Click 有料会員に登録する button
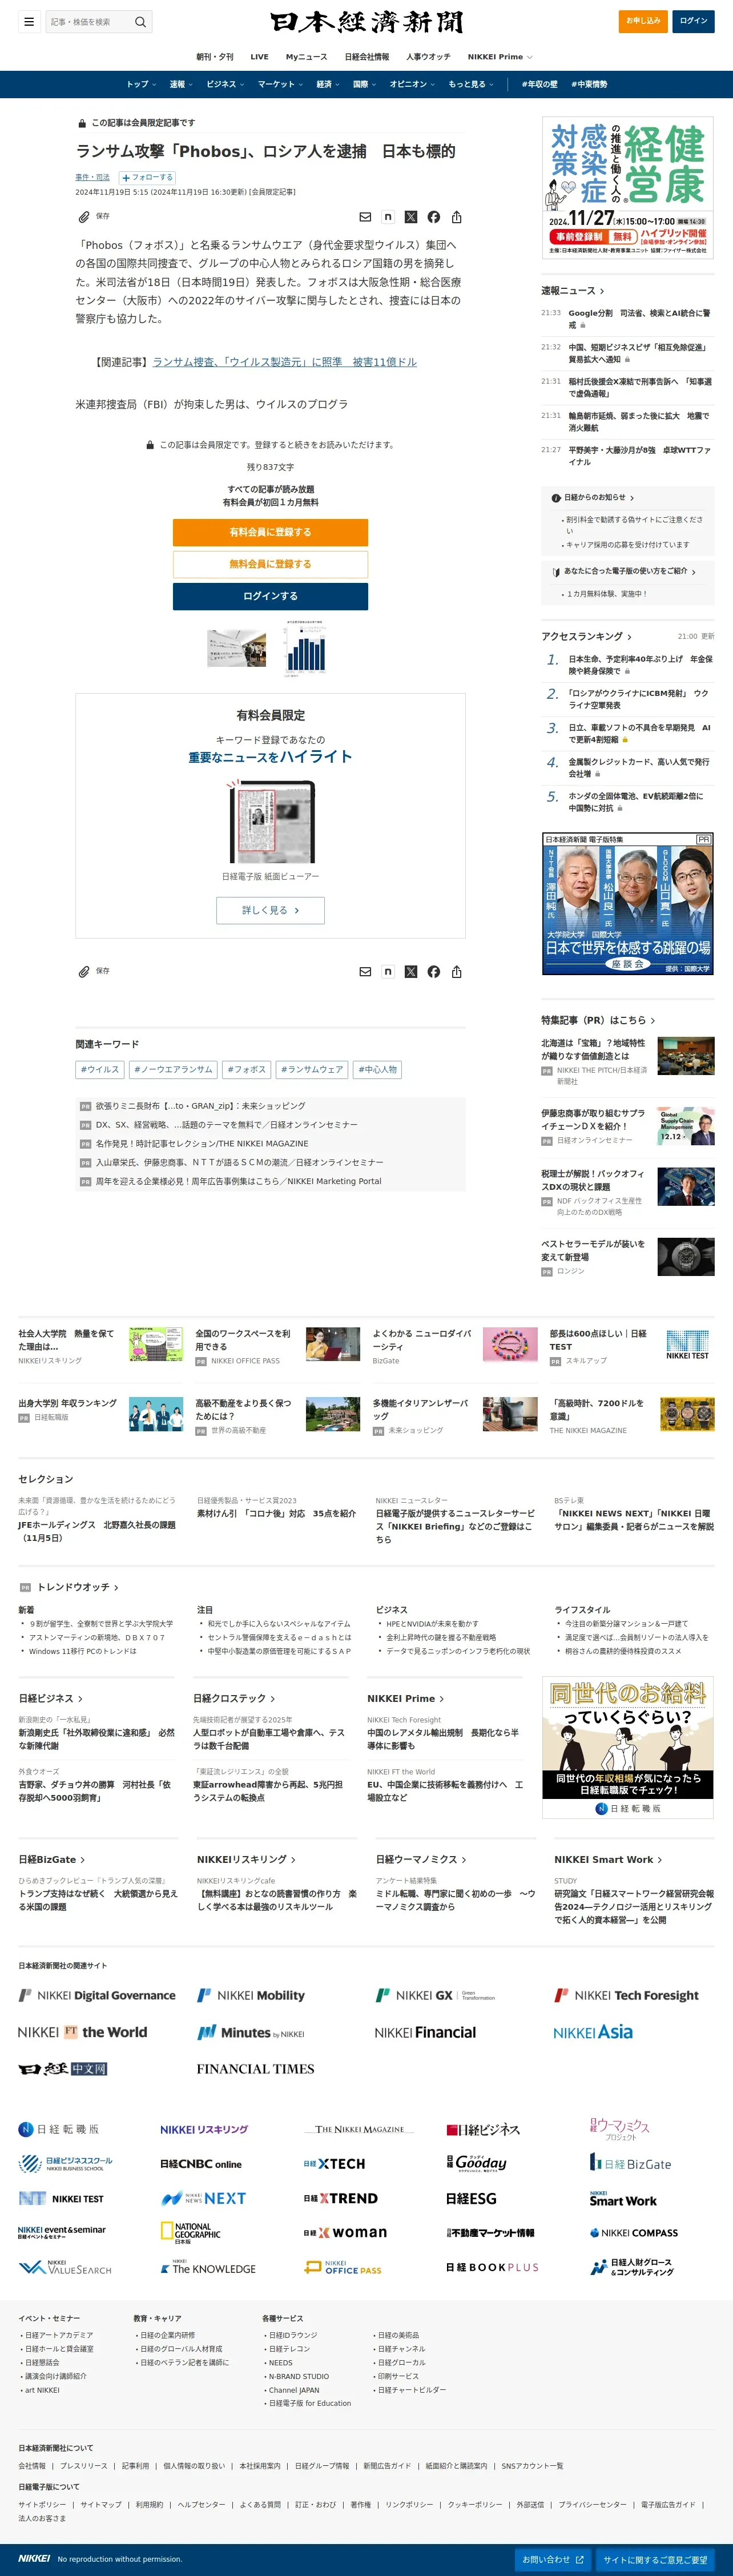 (x=270, y=532)
